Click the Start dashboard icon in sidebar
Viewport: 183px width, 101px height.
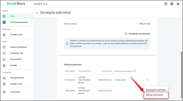(4, 16)
